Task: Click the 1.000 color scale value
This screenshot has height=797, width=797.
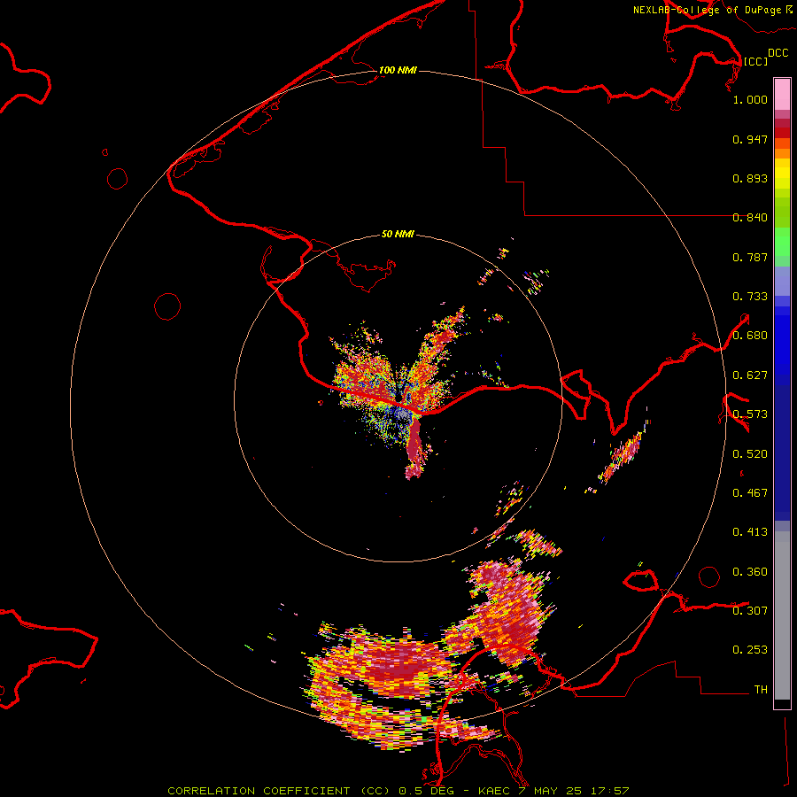Action: pyautogui.click(x=750, y=99)
